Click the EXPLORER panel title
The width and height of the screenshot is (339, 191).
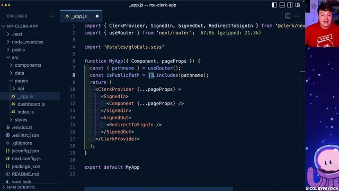pyautogui.click(x=17, y=16)
